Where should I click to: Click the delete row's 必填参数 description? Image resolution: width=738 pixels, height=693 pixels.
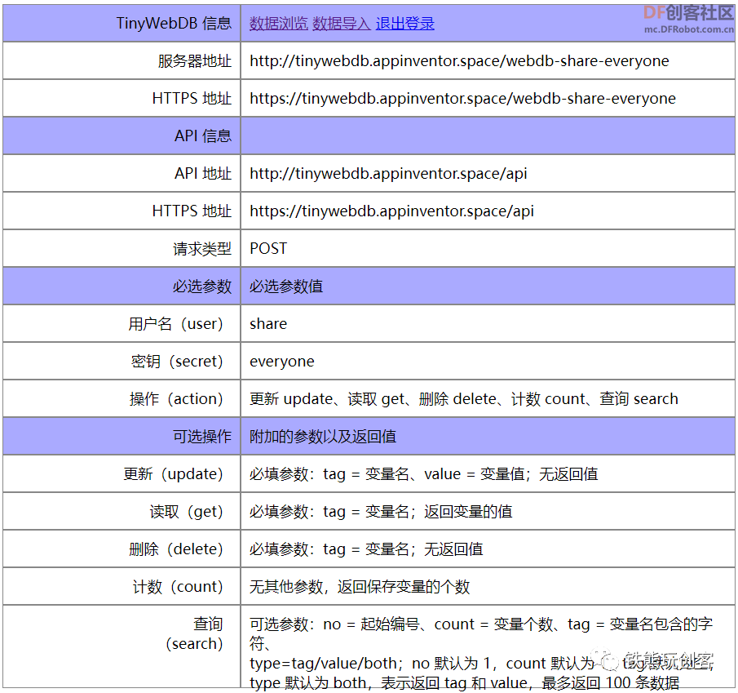point(366,549)
